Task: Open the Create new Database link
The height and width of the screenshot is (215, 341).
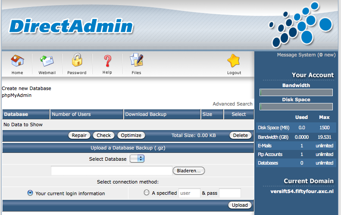Action: point(27,88)
